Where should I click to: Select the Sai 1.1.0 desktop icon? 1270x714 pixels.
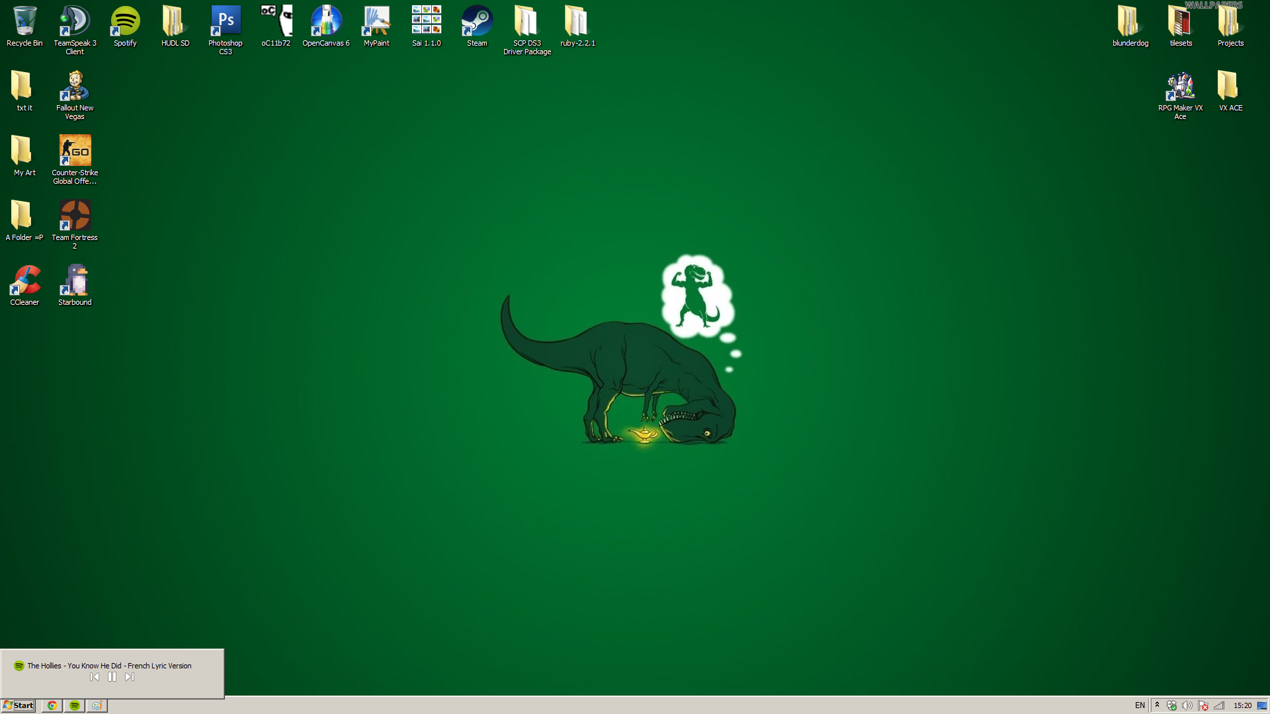tap(427, 26)
